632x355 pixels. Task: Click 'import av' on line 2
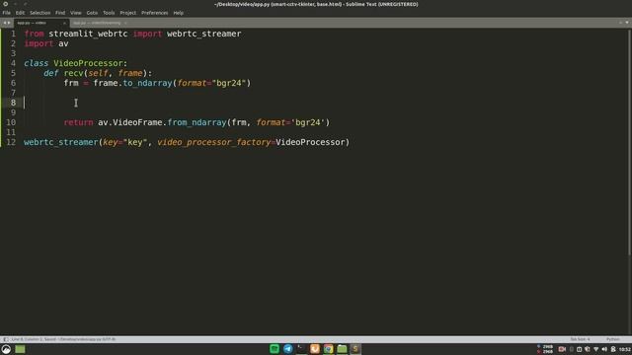(46, 43)
